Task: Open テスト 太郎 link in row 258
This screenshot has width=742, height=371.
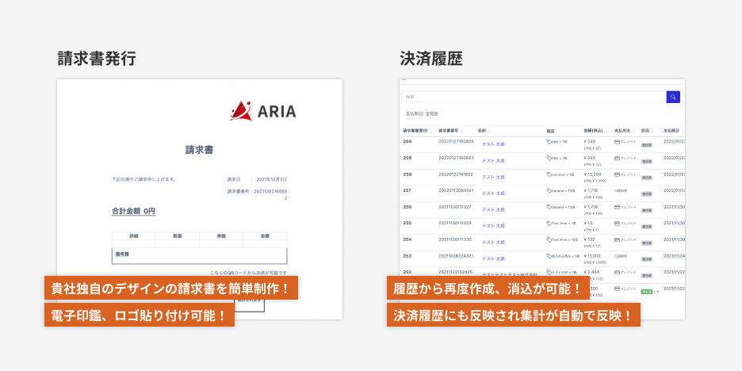Action: coord(494,177)
